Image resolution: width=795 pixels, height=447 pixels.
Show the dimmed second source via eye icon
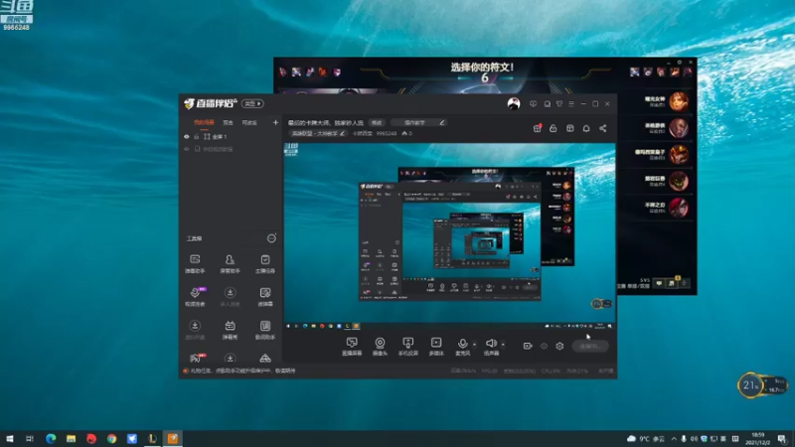pos(187,149)
